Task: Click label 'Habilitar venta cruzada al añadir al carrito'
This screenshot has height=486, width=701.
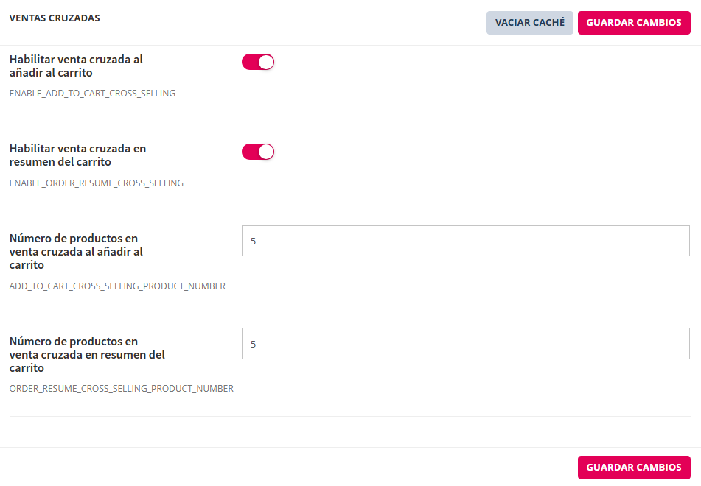Action: (76, 66)
